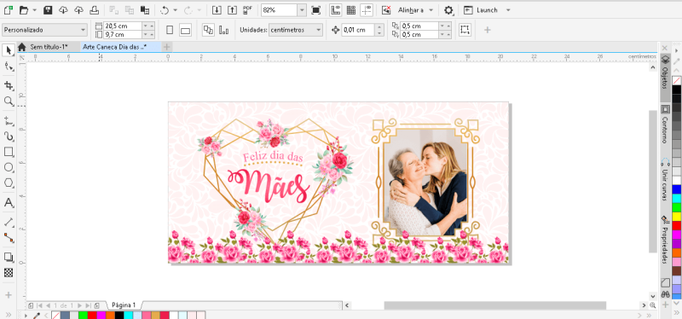Click the Export icon
This screenshot has width=682, height=319.
232,10
